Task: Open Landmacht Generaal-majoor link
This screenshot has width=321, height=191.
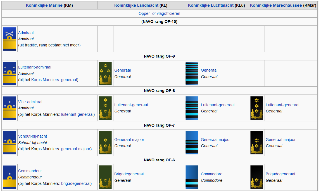Action: click(x=129, y=140)
